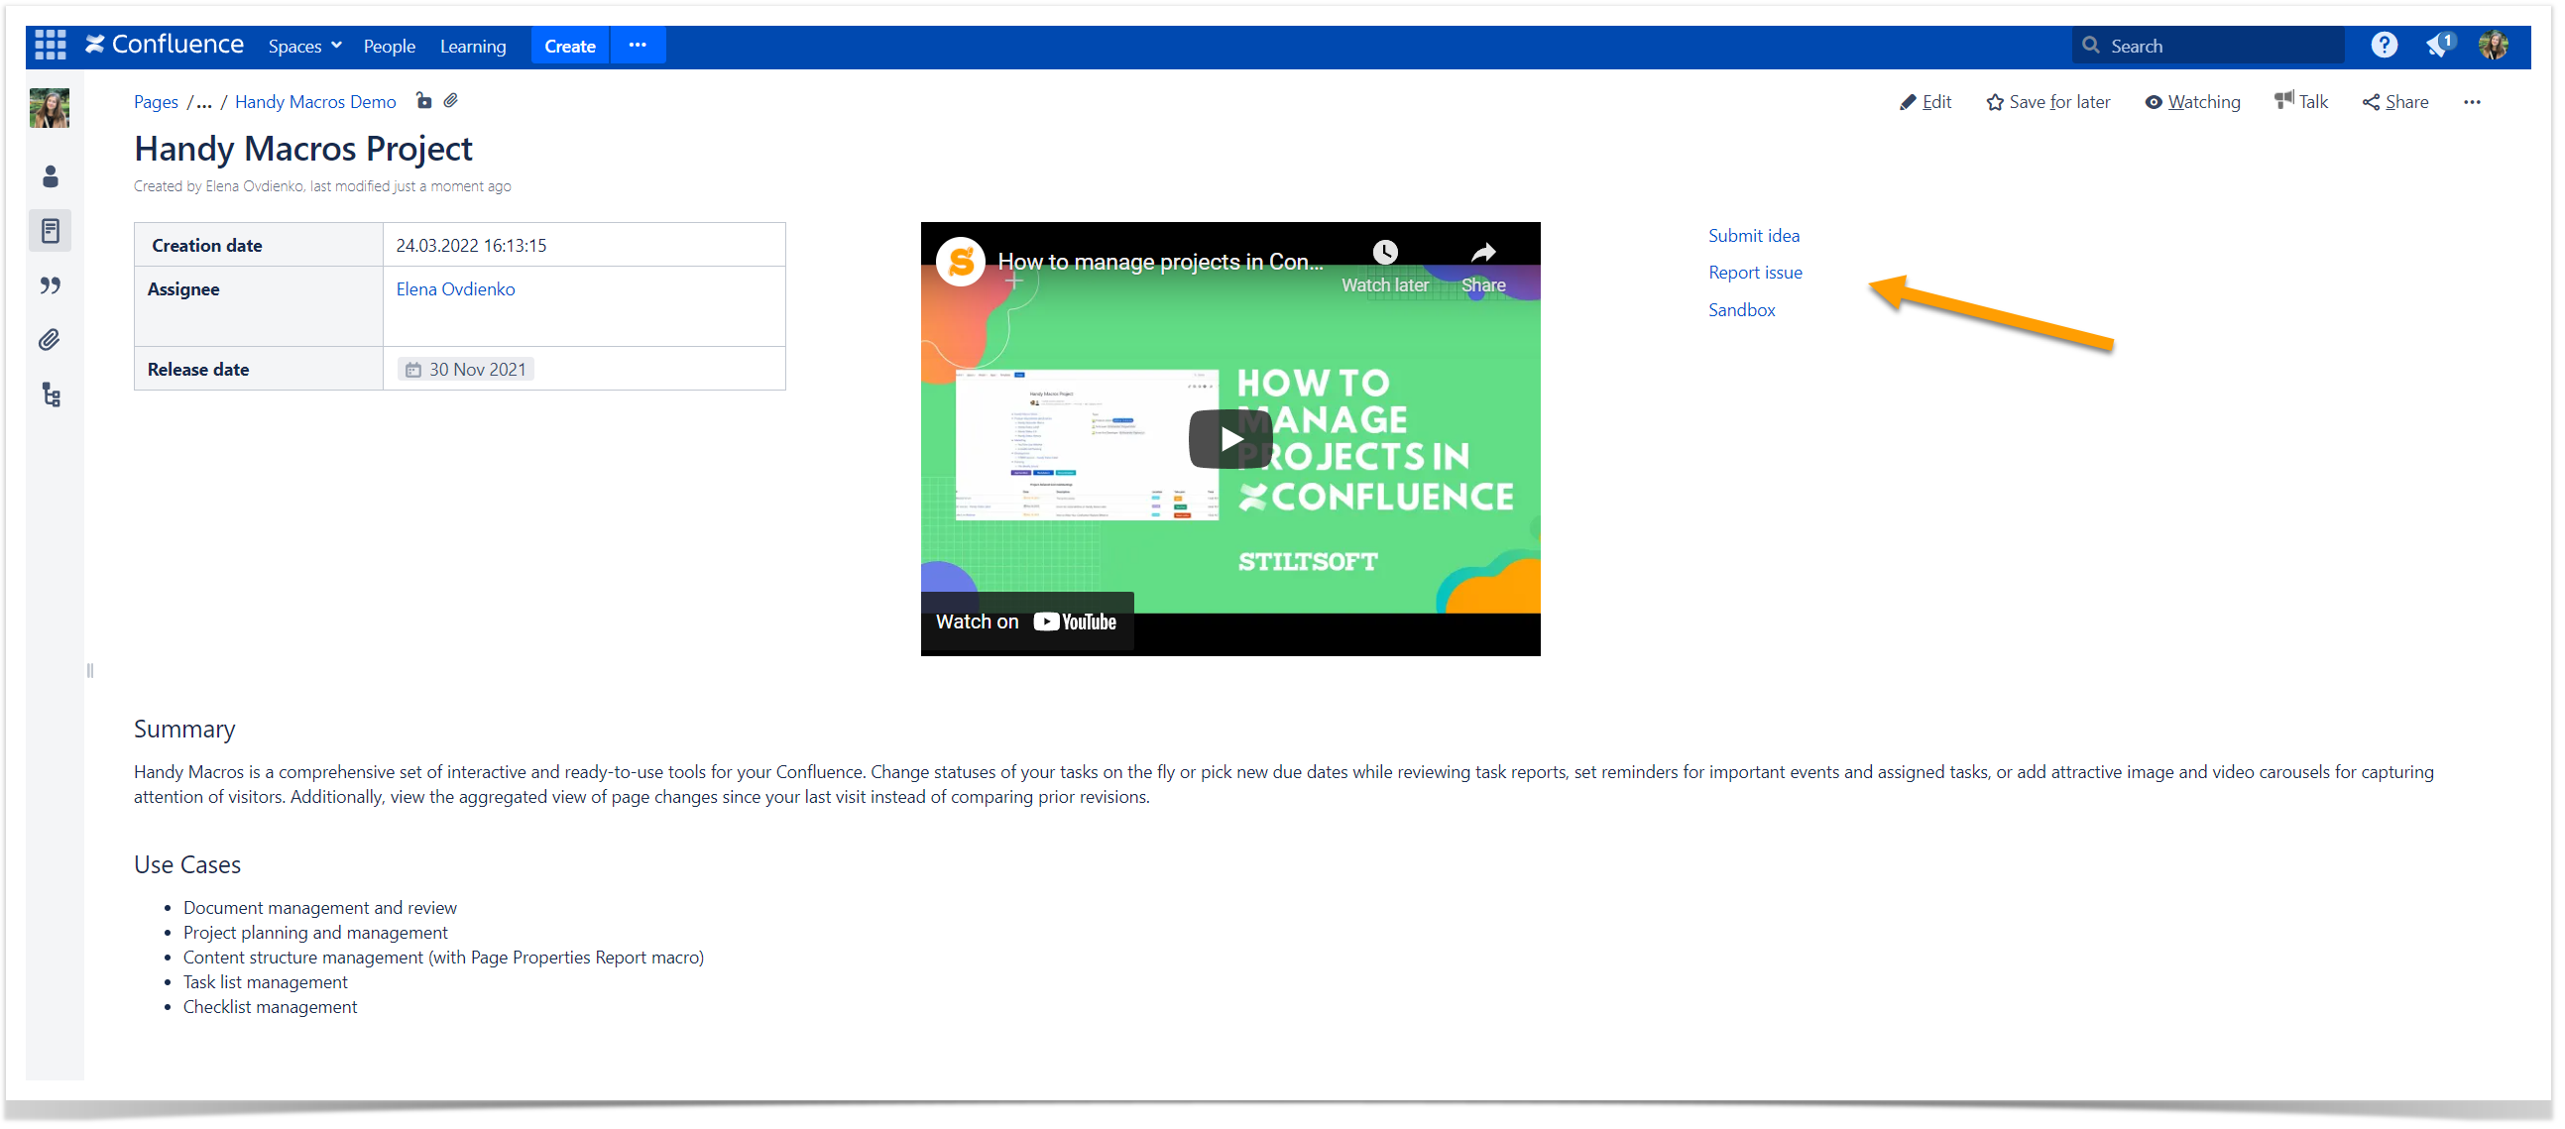
Task: Share this page
Action: (2395, 101)
